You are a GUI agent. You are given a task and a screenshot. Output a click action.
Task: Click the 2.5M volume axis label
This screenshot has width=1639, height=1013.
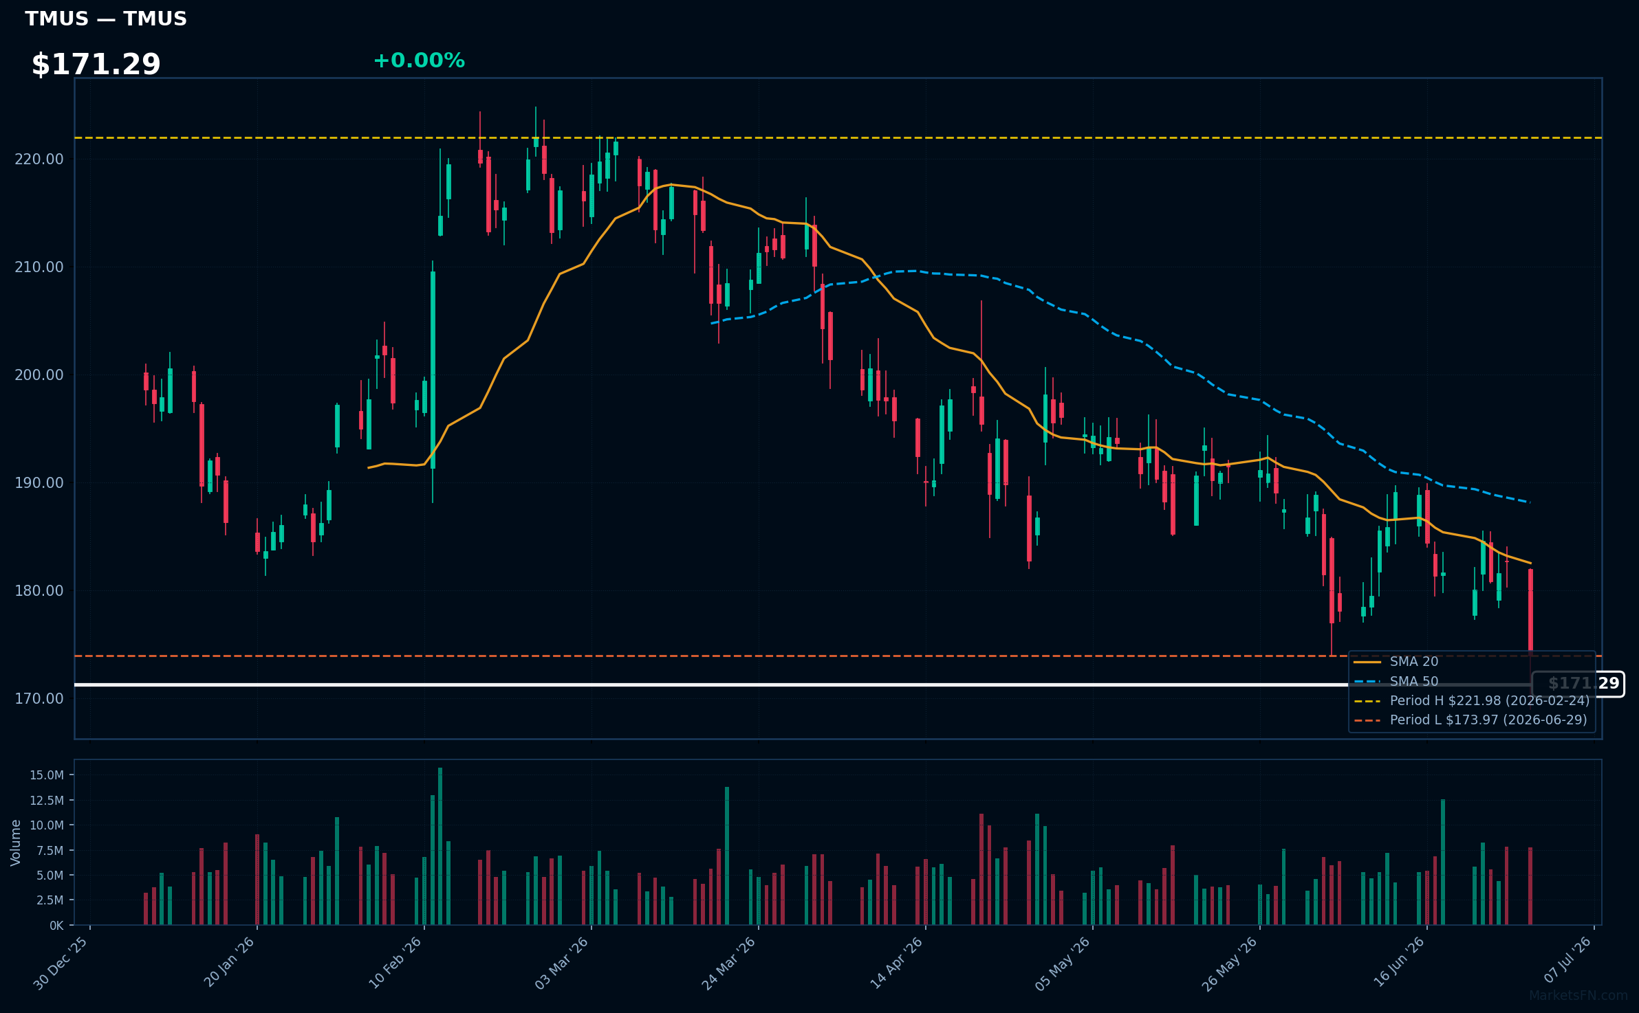coord(50,900)
